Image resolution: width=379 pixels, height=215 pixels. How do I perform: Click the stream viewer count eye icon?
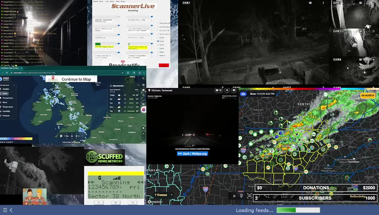(x=217, y=90)
